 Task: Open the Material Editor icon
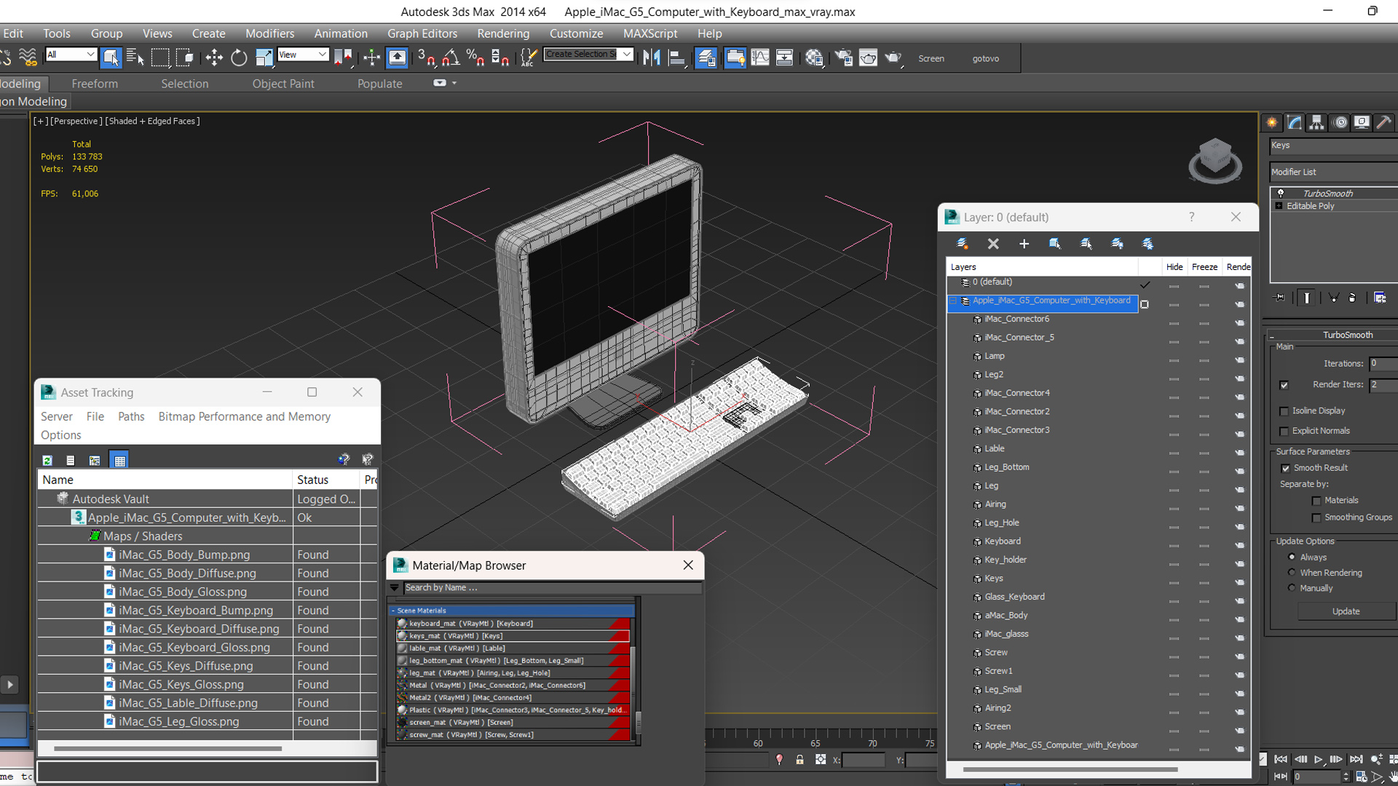tap(814, 57)
